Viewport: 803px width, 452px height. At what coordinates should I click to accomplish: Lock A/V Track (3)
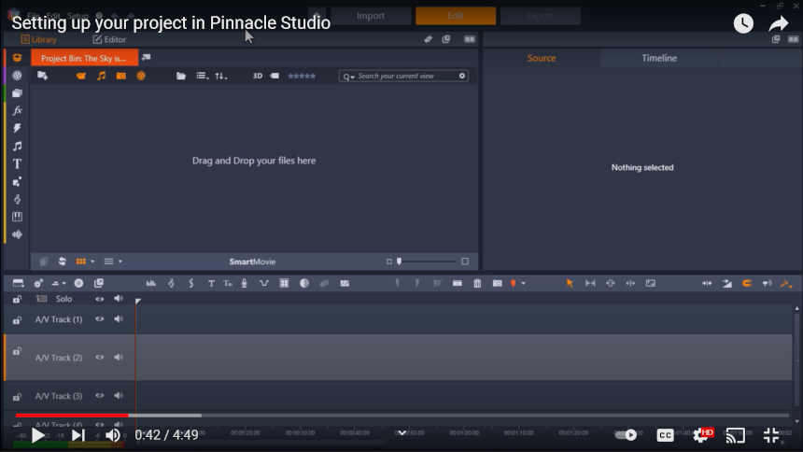pos(17,397)
